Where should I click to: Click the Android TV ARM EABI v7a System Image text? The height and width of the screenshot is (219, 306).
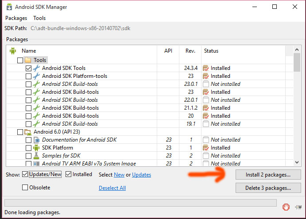[89, 164]
